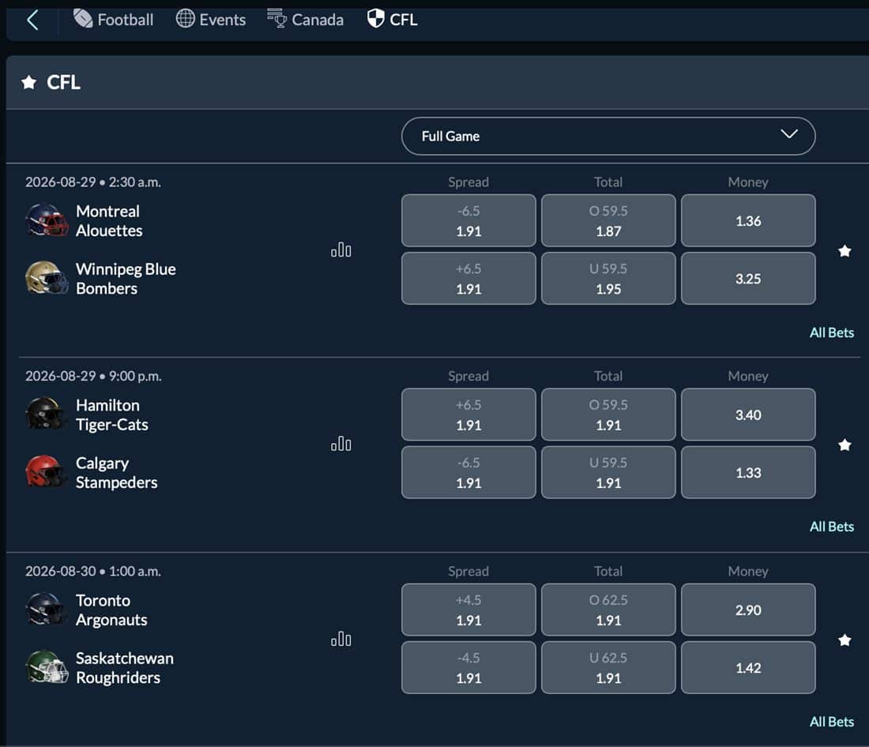Click the shield icon next to CFL
Image resolution: width=869 pixels, height=747 pixels.
(376, 18)
